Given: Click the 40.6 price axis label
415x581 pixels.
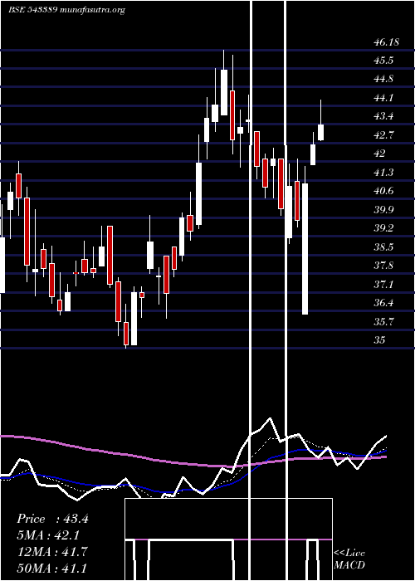Looking at the screenshot, I should click(x=383, y=191).
